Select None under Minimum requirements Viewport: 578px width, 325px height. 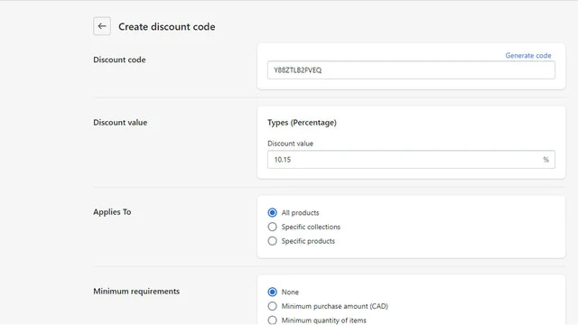272,292
